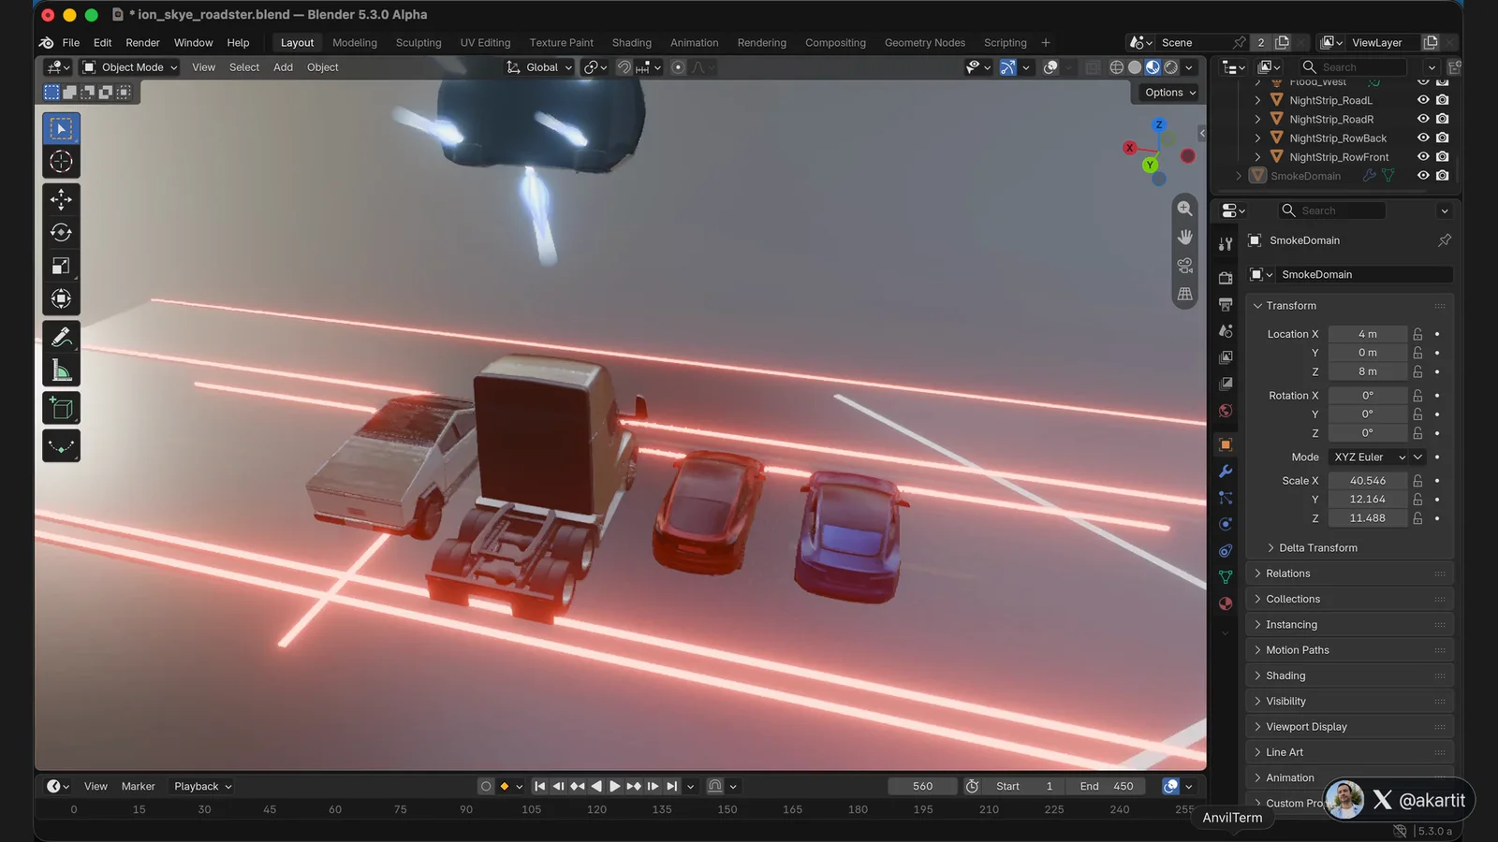
Task: Toggle Scale X lock icon
Action: pyautogui.click(x=1418, y=481)
